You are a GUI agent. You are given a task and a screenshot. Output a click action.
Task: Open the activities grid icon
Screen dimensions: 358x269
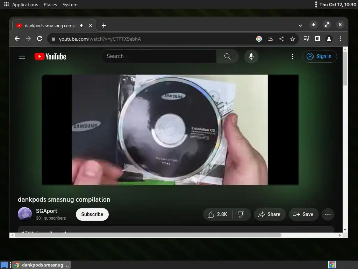6,4
